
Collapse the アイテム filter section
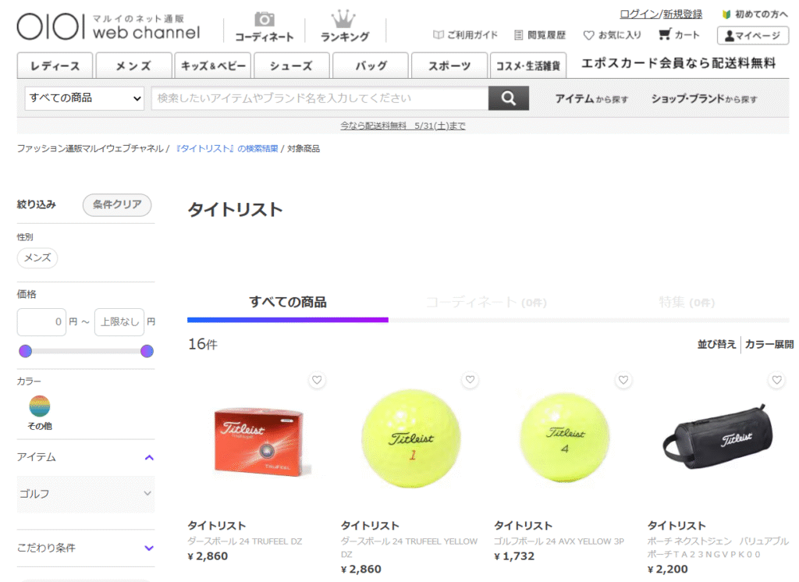pos(86,457)
